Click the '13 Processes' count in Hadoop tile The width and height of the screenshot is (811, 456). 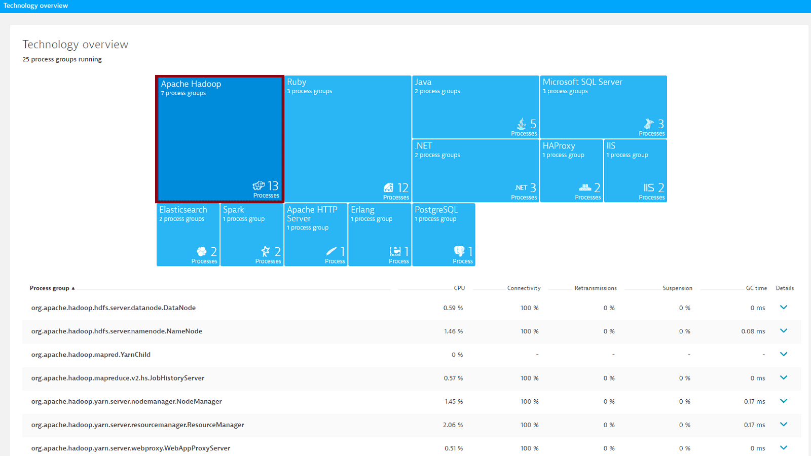click(266, 189)
